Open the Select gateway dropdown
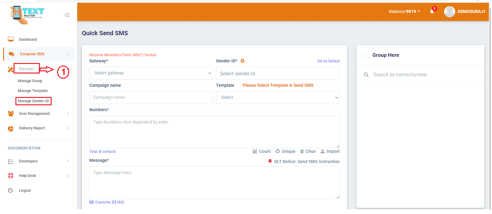The image size is (492, 214). [151, 73]
